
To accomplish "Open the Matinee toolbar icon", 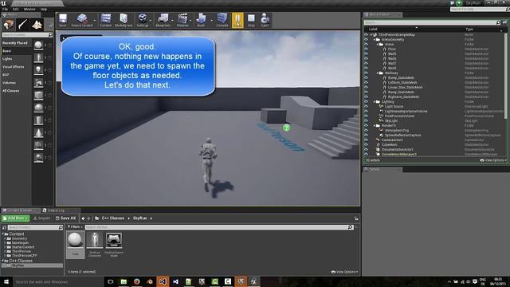I will tap(182, 20).
